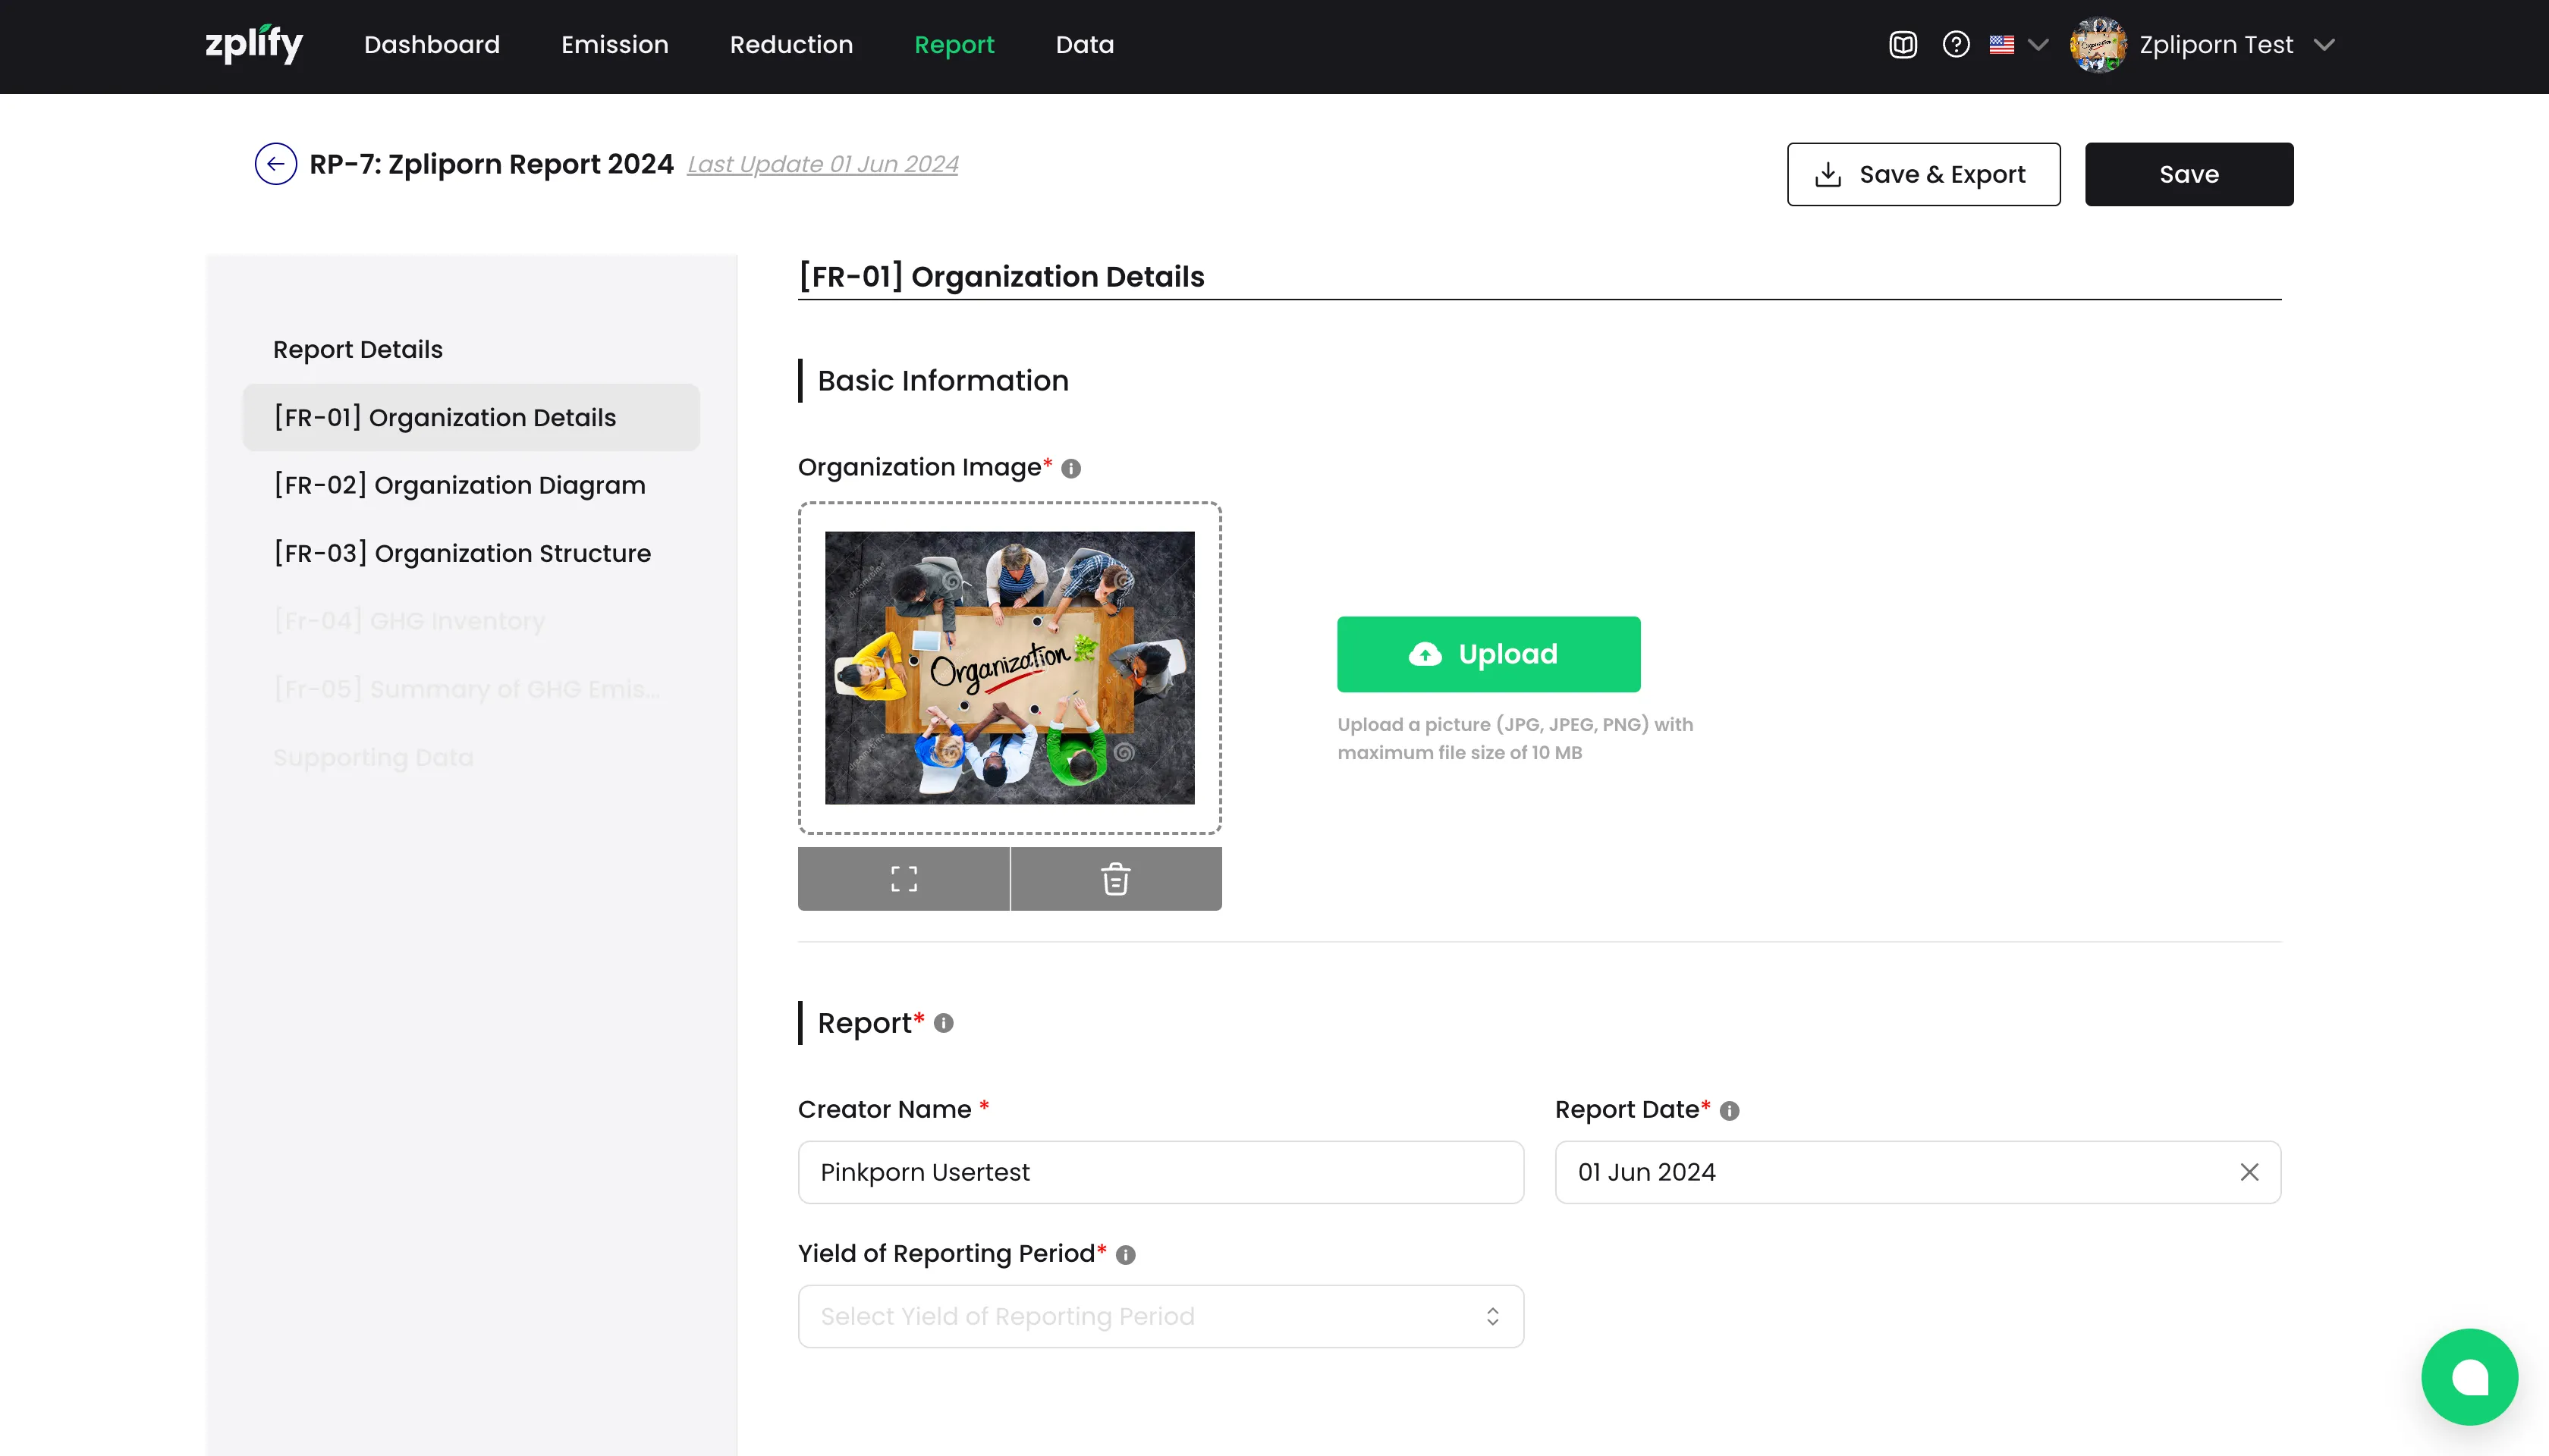Clear the Report Date field

click(x=2249, y=1172)
